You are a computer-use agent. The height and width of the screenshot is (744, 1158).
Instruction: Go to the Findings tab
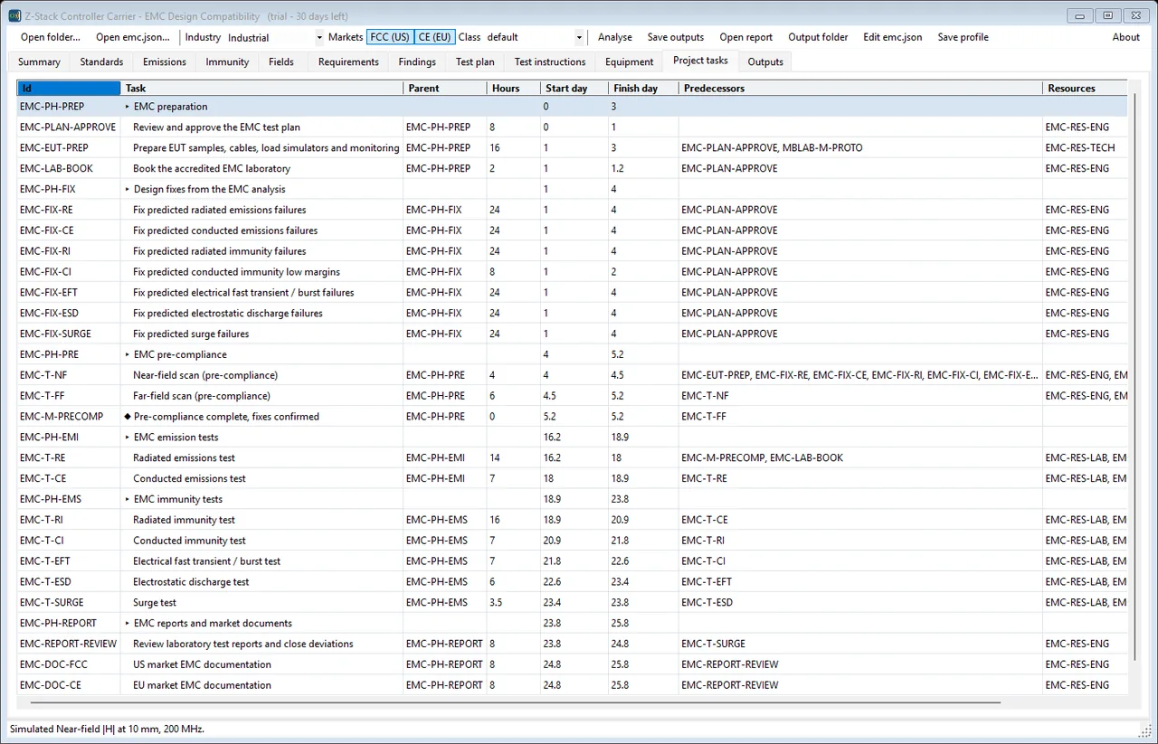click(x=417, y=62)
